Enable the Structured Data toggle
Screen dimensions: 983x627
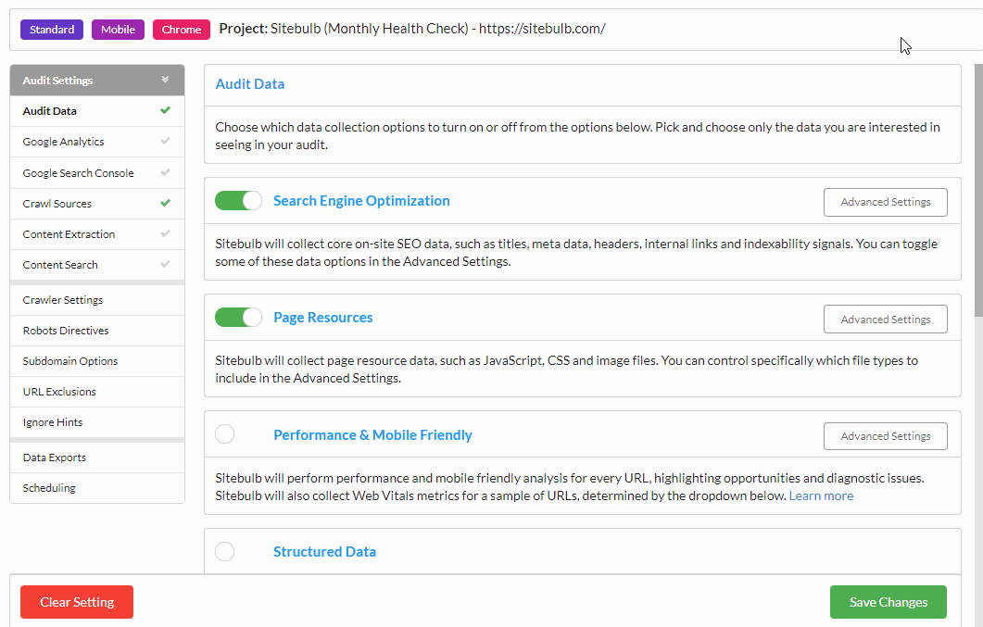point(225,551)
